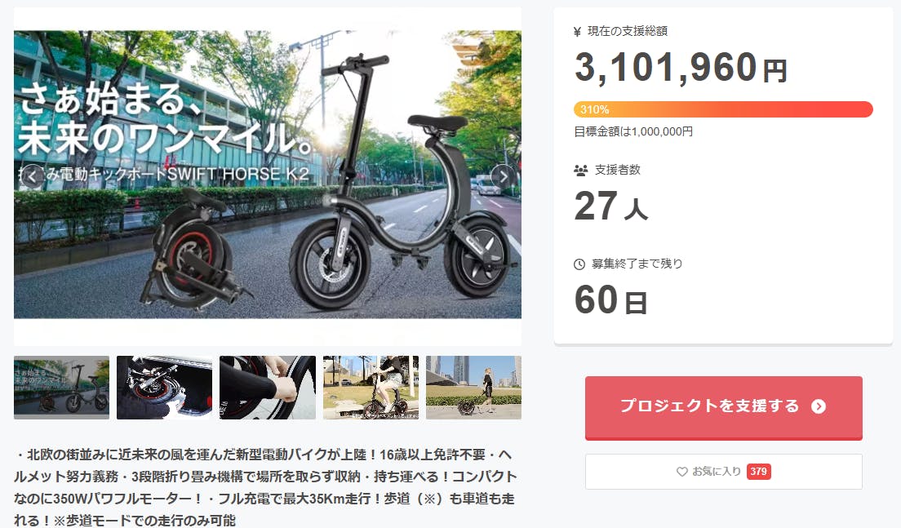This screenshot has height=528, width=901.
Task: Add project to お気に入り favorites
Action: (723, 472)
